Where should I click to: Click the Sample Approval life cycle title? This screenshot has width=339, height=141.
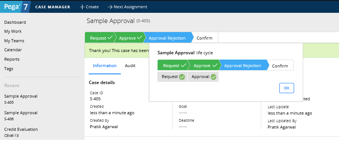185,53
